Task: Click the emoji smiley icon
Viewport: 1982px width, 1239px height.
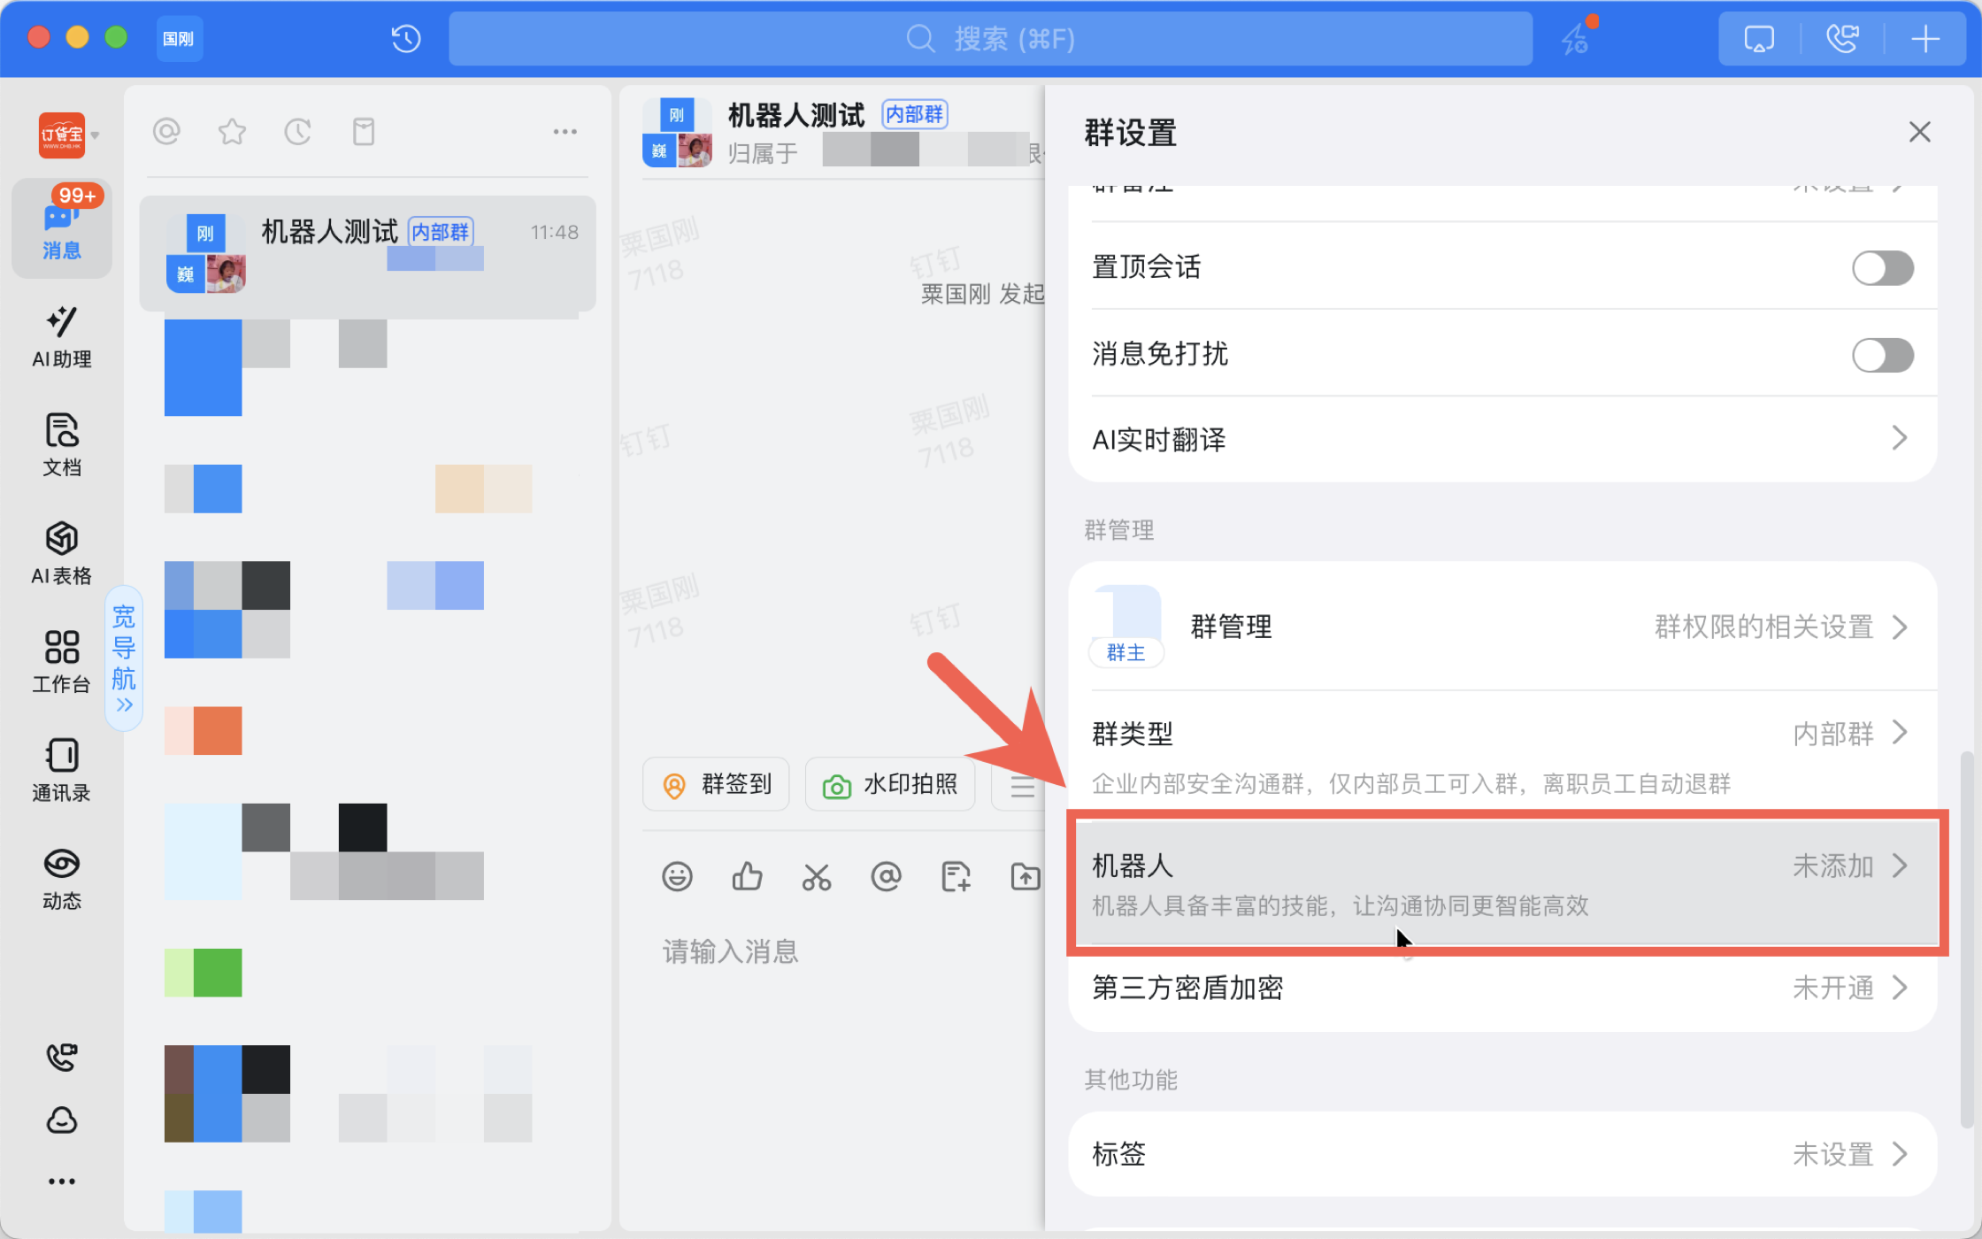Action: (677, 876)
